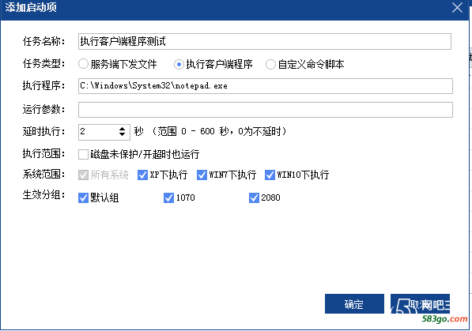This screenshot has width=472, height=331.
Task: Uncheck the WIN7下执行 checkbox
Action: 202,175
